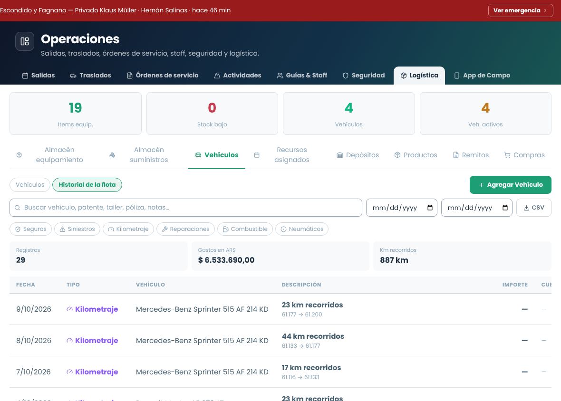Screen dimensions: 561x401
Task: Click the CSV download icon
Action: point(526,208)
